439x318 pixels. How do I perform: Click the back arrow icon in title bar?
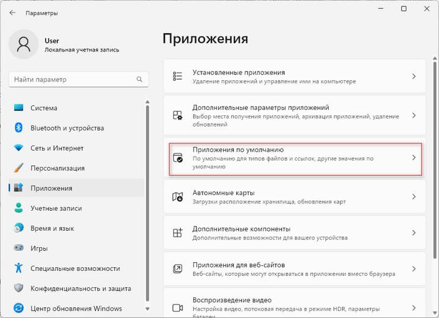[x=13, y=13]
